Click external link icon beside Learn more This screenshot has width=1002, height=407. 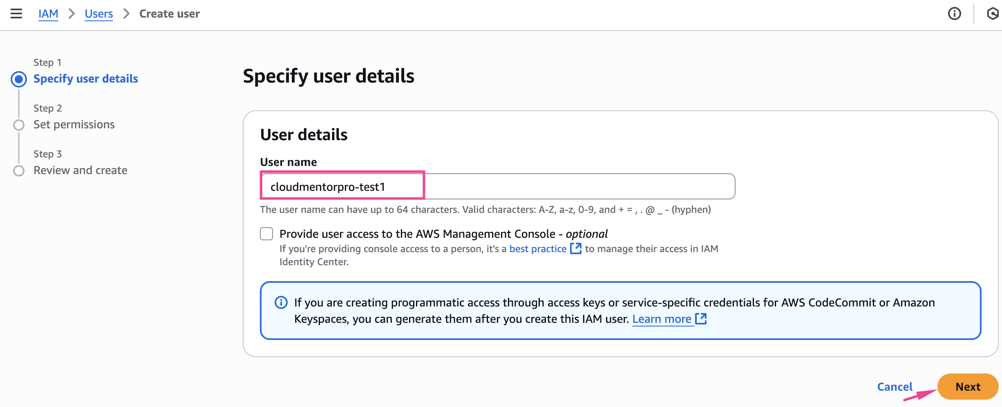click(x=701, y=319)
